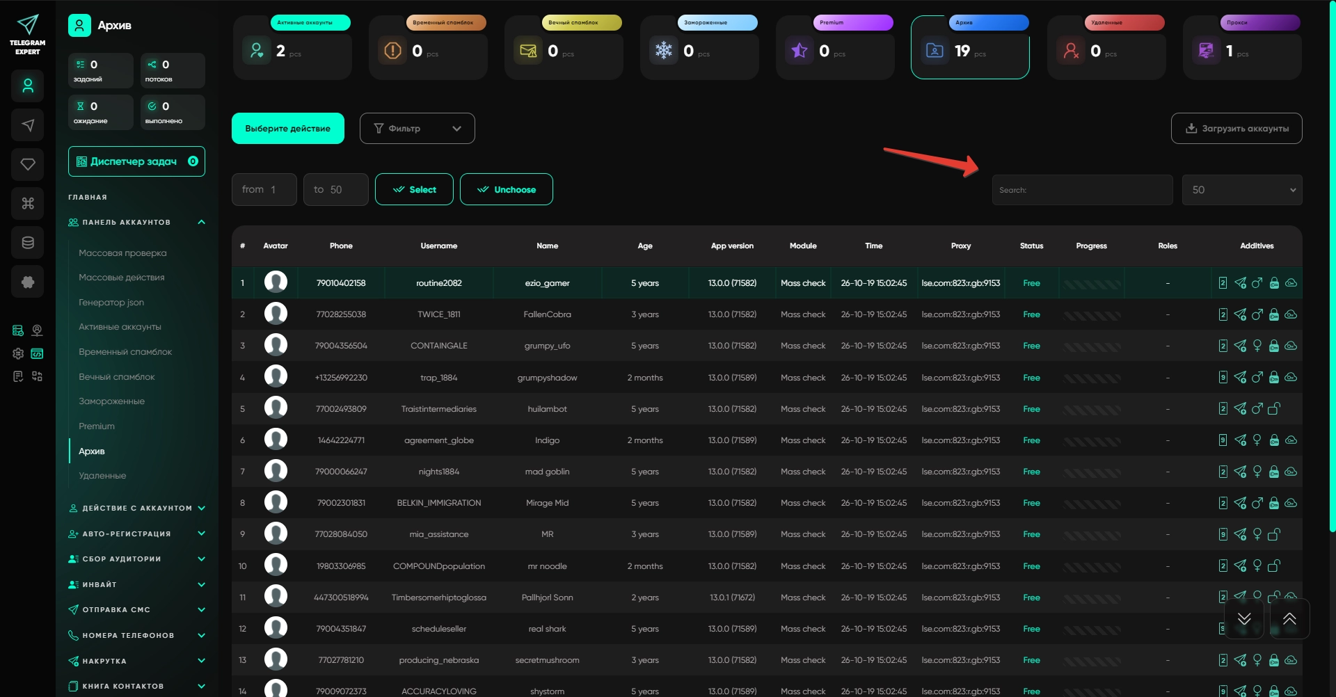The height and width of the screenshot is (697, 1336).
Task: Click the server check icon in left rail
Action: [18, 330]
